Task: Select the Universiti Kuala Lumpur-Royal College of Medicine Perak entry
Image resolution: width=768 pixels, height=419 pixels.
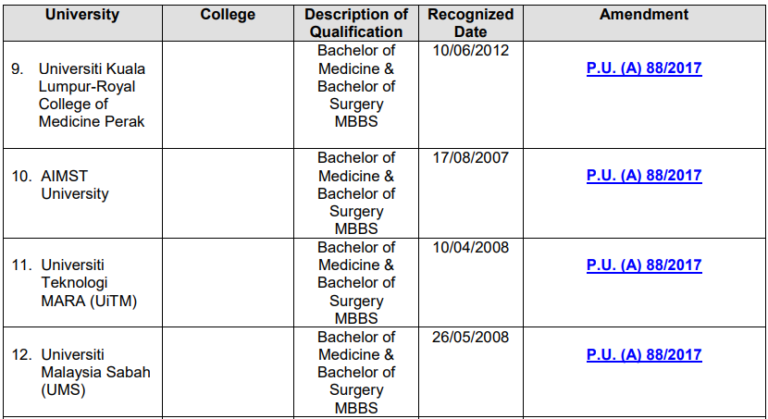Action: coord(91,94)
